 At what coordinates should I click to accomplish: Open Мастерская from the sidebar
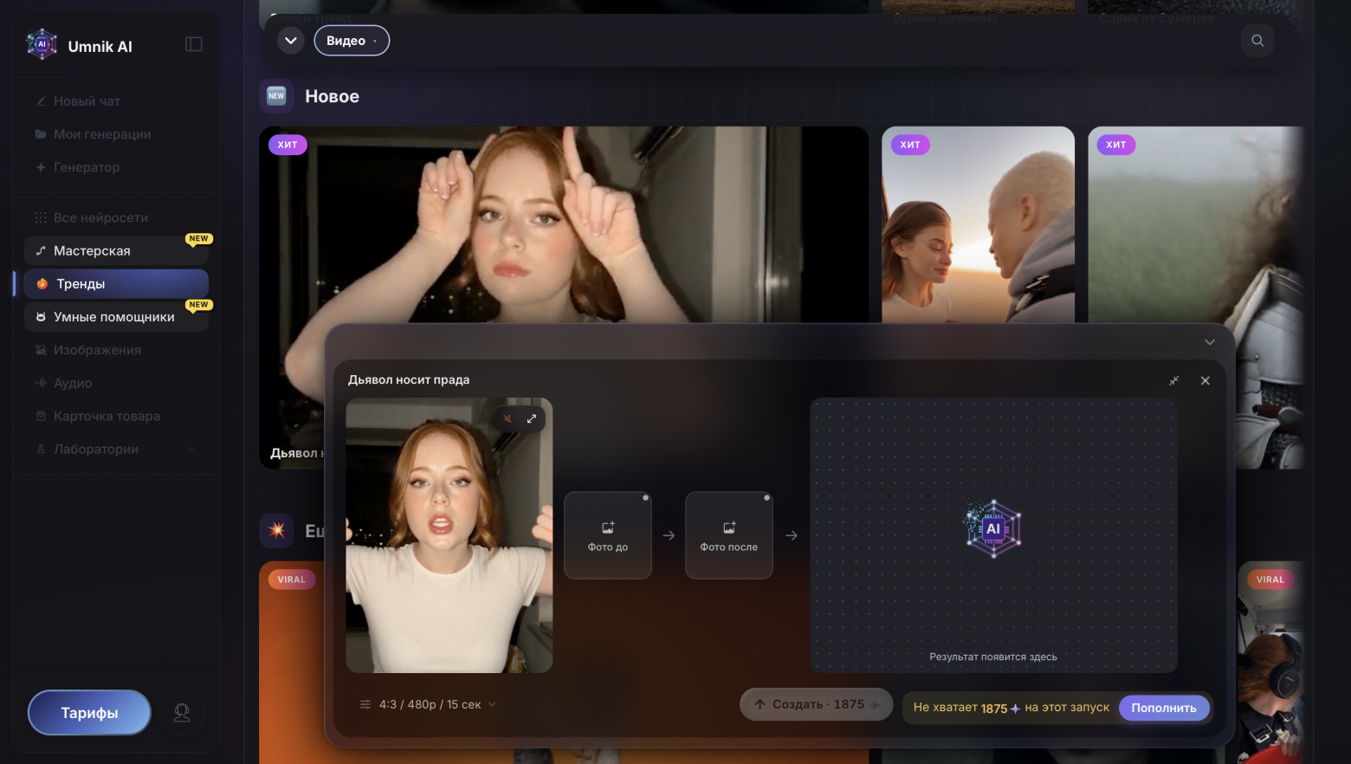pos(116,250)
